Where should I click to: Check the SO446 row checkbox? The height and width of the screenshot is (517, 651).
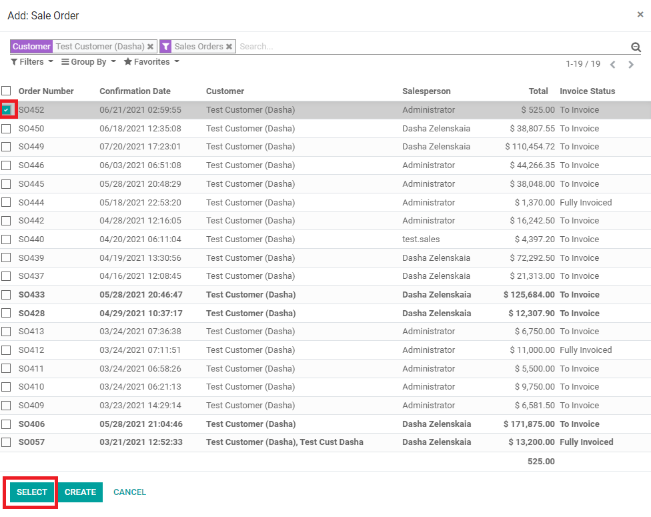[x=6, y=165]
